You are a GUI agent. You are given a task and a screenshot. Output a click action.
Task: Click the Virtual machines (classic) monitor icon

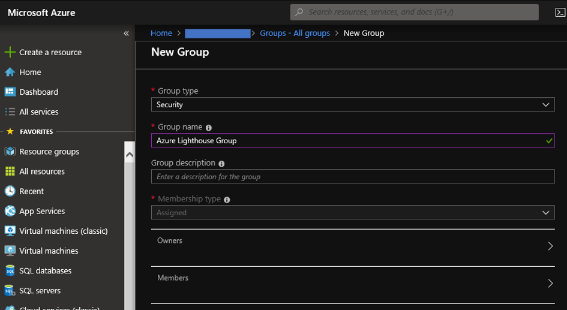pos(10,230)
